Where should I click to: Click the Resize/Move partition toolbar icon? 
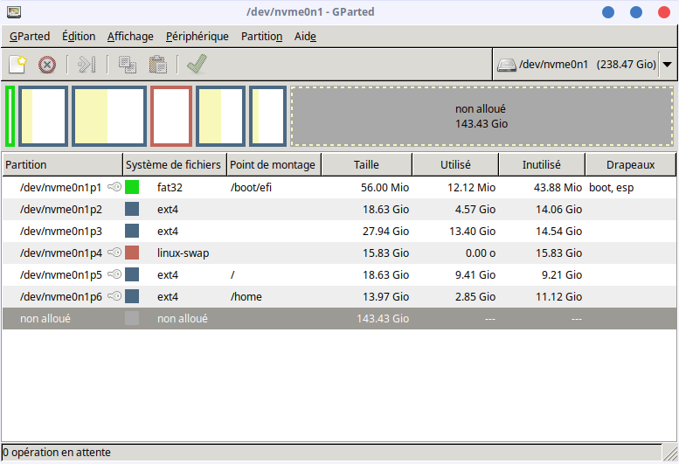[x=86, y=64]
